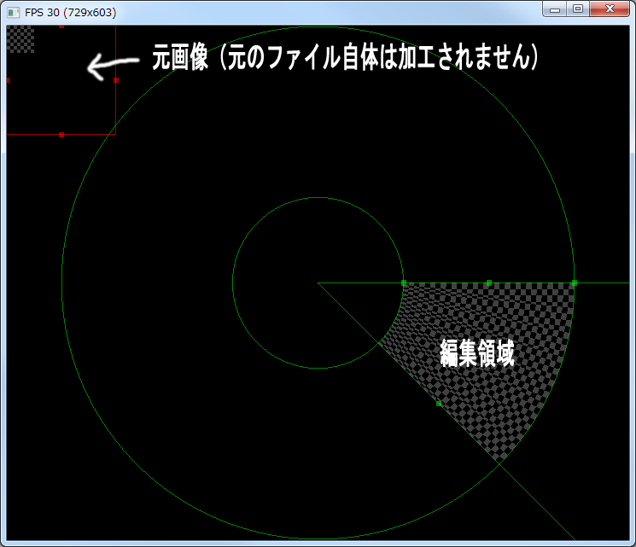Click the green handle on the diagonal angle line

click(x=439, y=404)
